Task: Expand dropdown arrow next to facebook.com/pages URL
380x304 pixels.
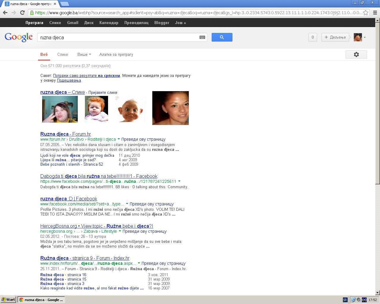Action: 179,181
